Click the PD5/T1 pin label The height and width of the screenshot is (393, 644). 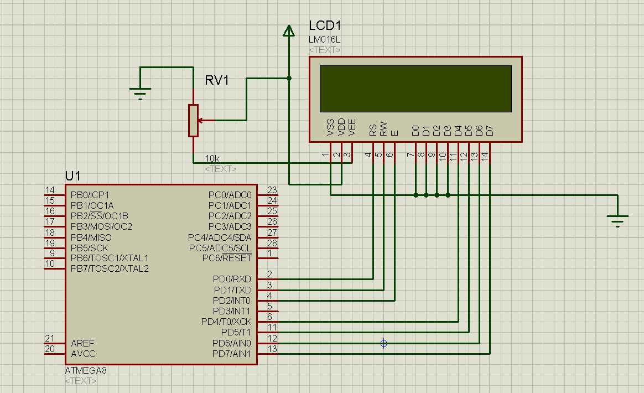click(236, 332)
